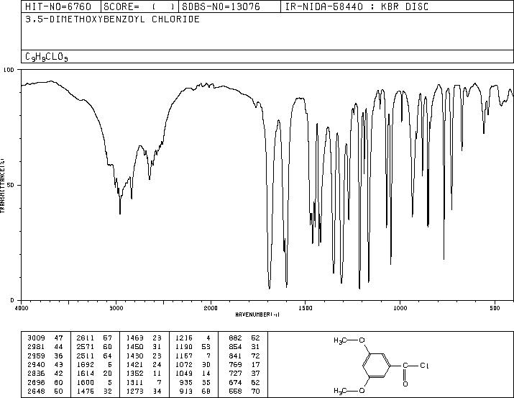
Task: Click the peak table entry 1273
Action: 134,391
